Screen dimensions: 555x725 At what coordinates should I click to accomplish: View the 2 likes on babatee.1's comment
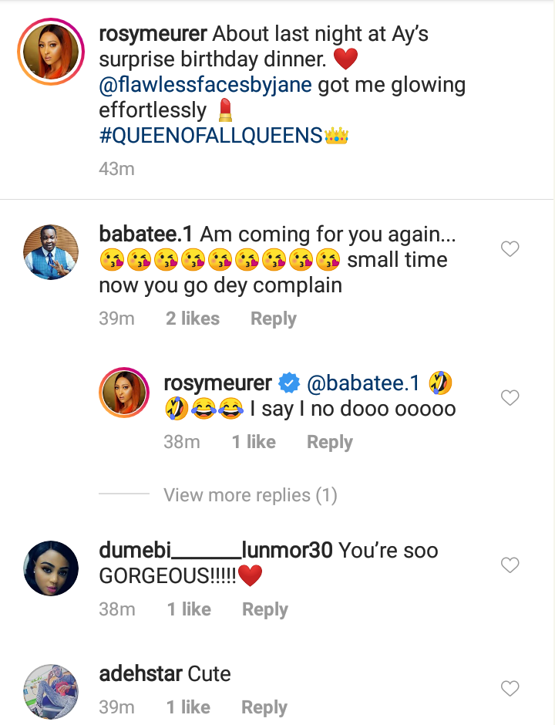click(193, 319)
